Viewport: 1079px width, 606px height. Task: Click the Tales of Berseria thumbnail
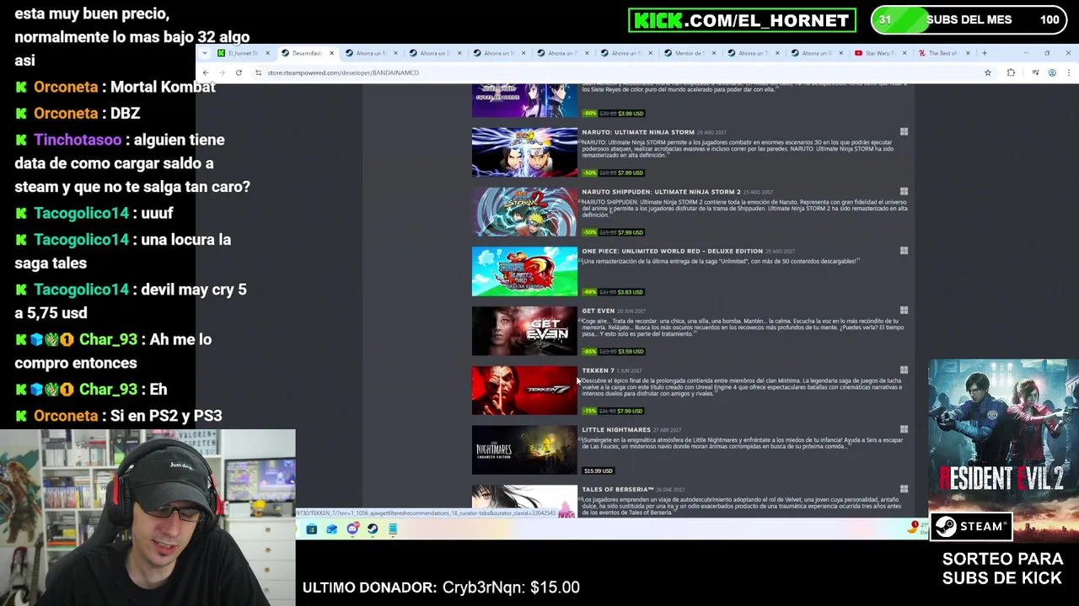pyautogui.click(x=524, y=501)
